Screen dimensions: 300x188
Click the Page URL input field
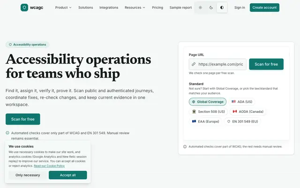pos(217,64)
